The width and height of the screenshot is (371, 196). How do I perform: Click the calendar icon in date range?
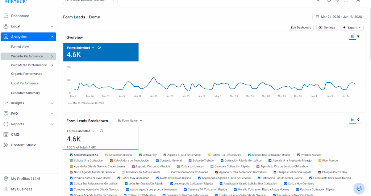point(317,17)
